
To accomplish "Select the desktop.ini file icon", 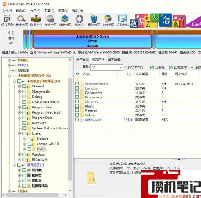I will click(82, 120).
